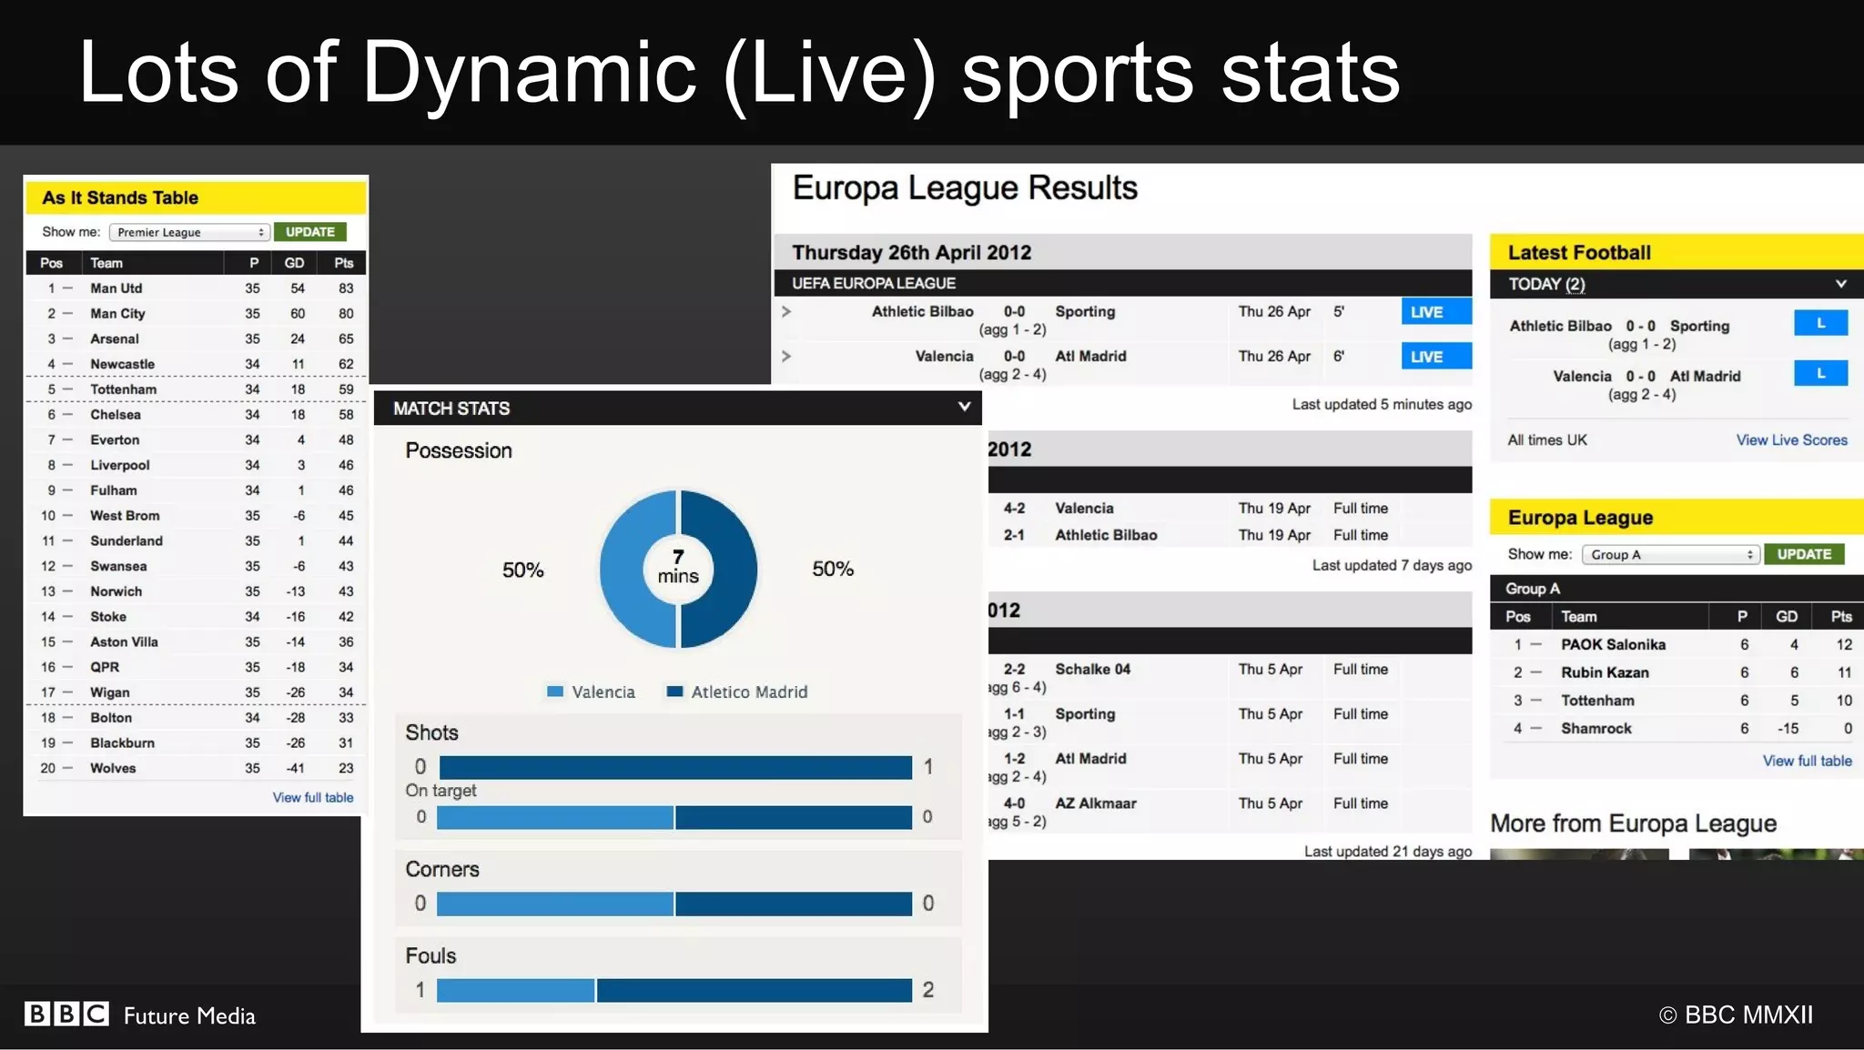Select the Chelsea row
1864x1050 pixels.
coord(196,415)
